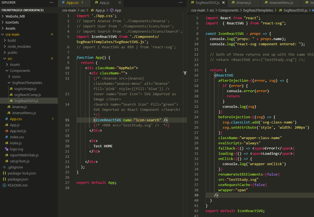The image size is (314, 217).
Task: Collapse the Components folder
Action: click(x=29, y=71)
